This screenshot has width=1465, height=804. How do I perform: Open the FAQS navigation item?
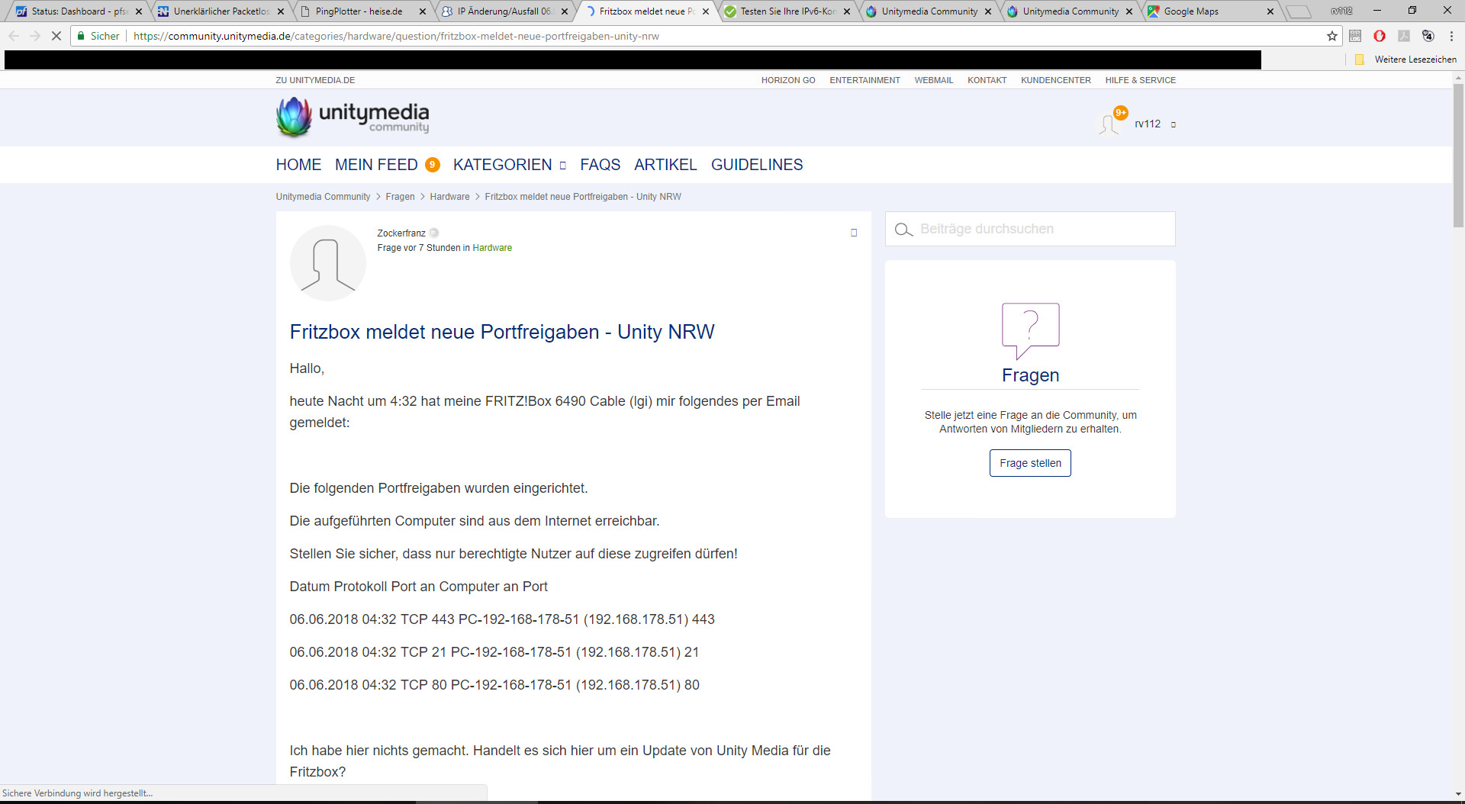[x=600, y=165]
